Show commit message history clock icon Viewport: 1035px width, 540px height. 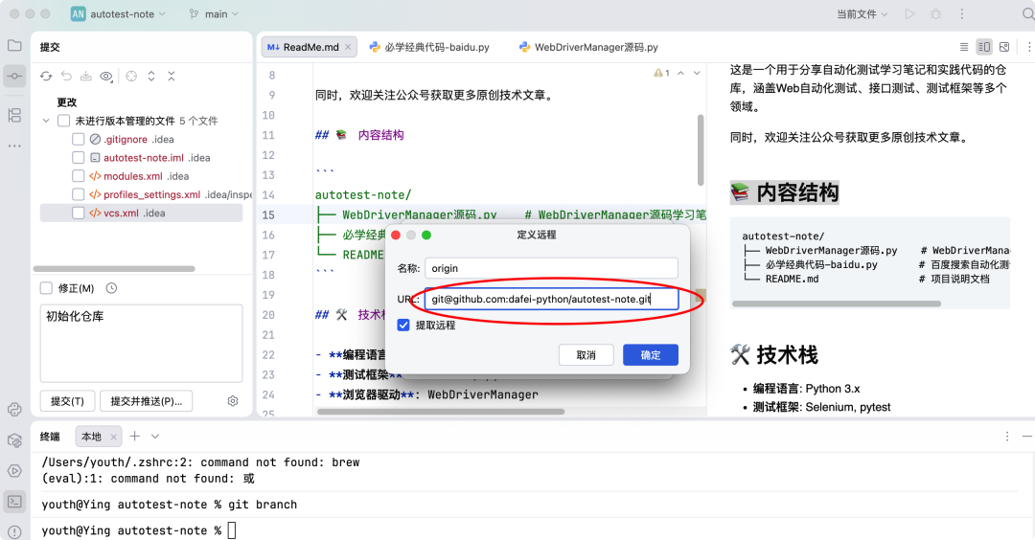[x=111, y=288]
